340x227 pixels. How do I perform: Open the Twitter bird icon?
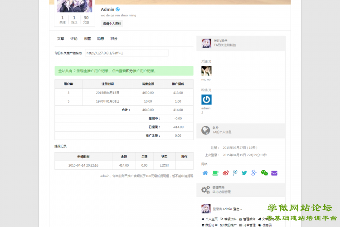click(244, 173)
